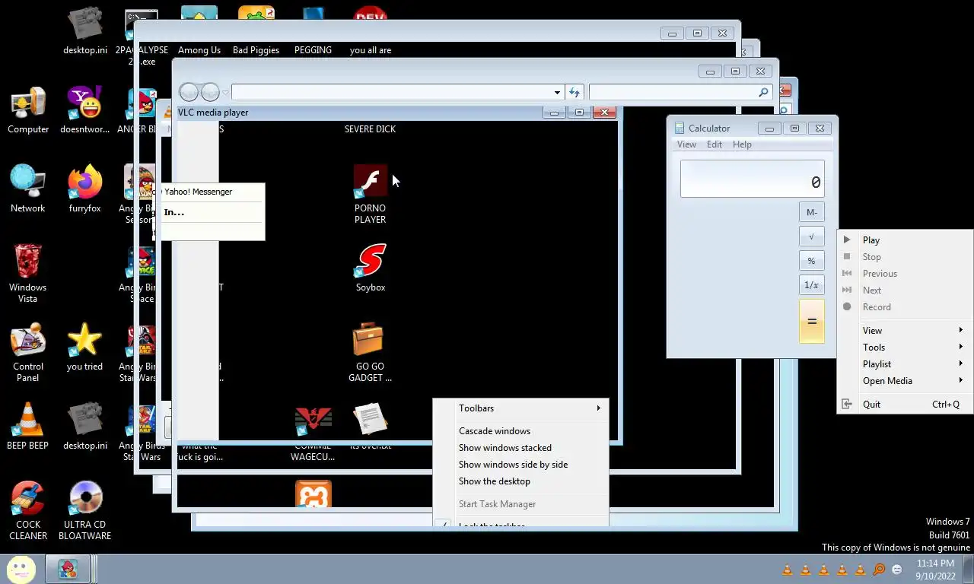Select desktop.ini icon beside the 2PACALYPSE exe
This screenshot has height=584, width=974.
pos(85,25)
